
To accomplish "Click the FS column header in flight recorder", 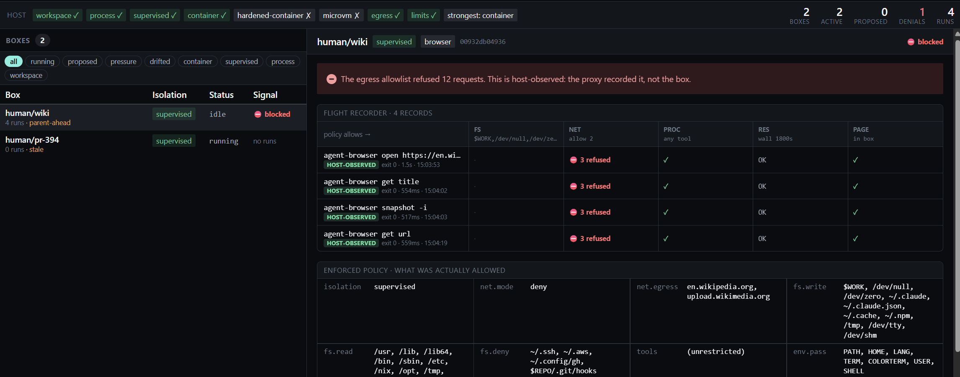I will 516,134.
